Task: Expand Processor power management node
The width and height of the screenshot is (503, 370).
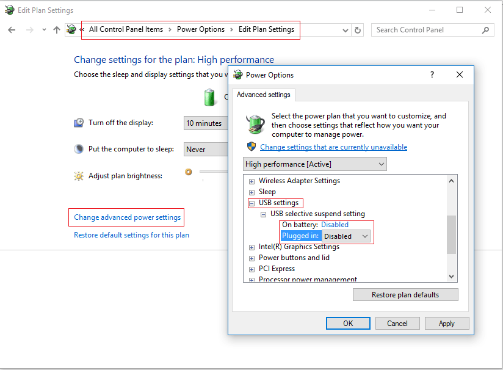Action: tap(252, 280)
